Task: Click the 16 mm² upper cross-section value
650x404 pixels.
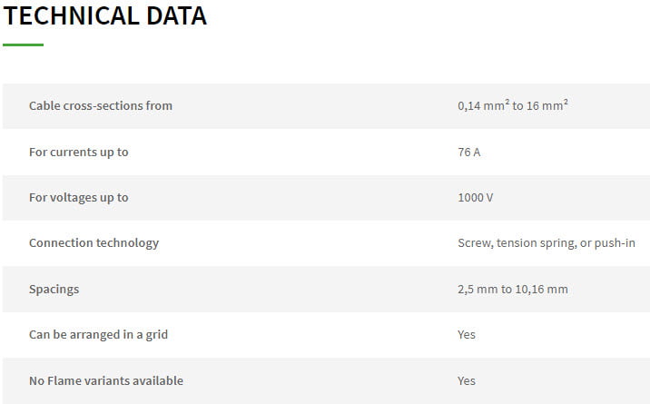Action: click(x=547, y=105)
